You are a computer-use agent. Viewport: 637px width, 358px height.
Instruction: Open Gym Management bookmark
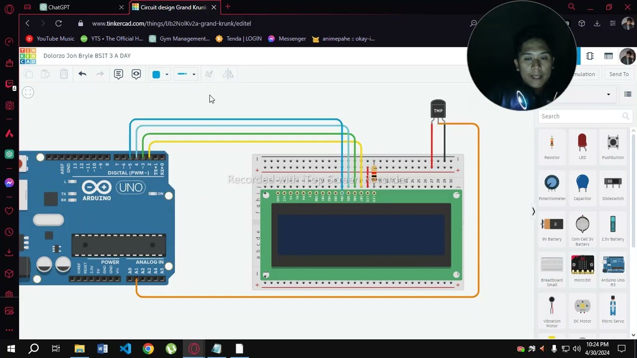click(179, 39)
